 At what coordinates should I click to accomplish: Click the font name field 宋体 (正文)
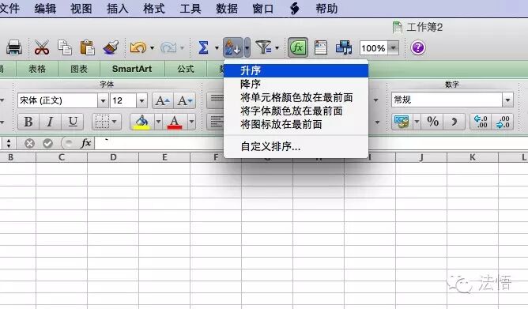point(58,100)
